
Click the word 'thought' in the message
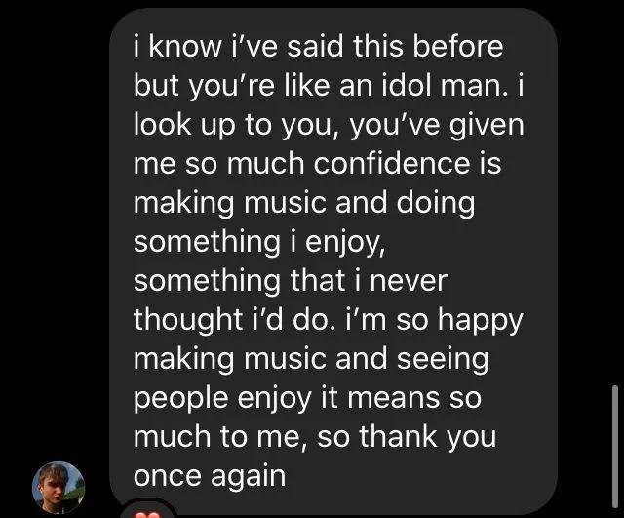(188, 320)
